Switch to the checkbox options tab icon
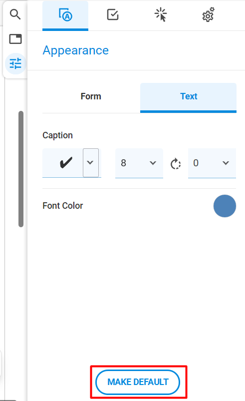 [113, 14]
